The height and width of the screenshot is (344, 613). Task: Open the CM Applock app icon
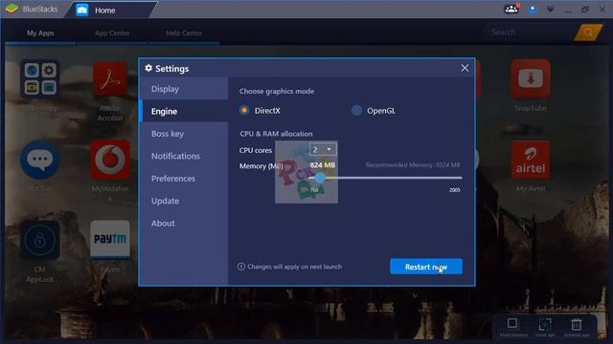(40, 240)
